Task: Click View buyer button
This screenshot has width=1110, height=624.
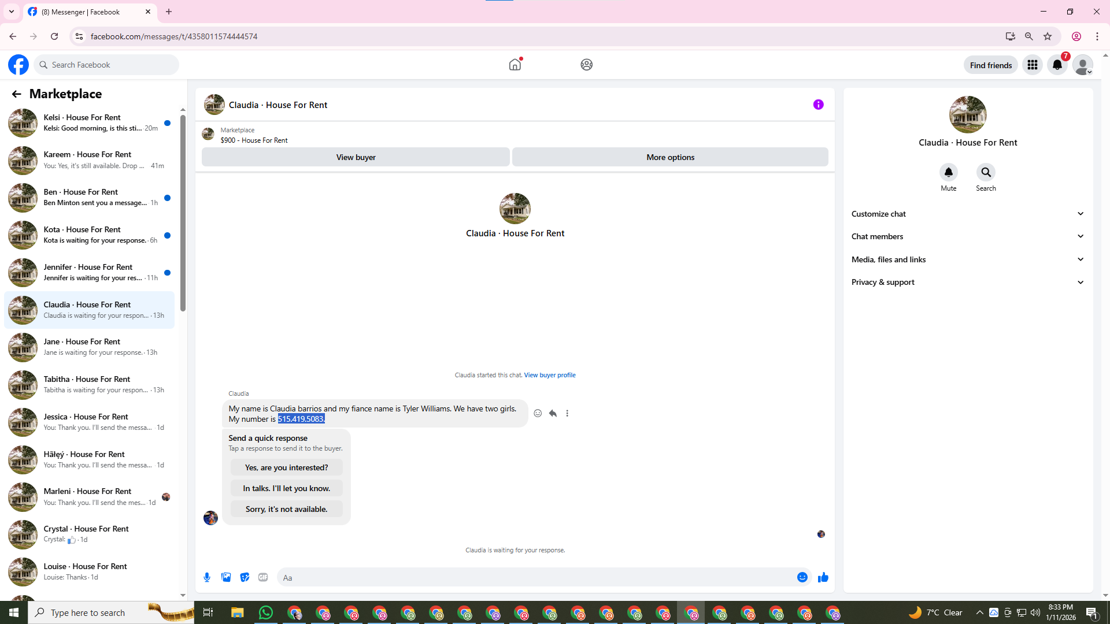Action: click(x=356, y=157)
